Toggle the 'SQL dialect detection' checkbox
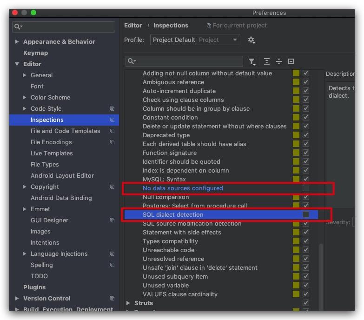 tap(305, 214)
